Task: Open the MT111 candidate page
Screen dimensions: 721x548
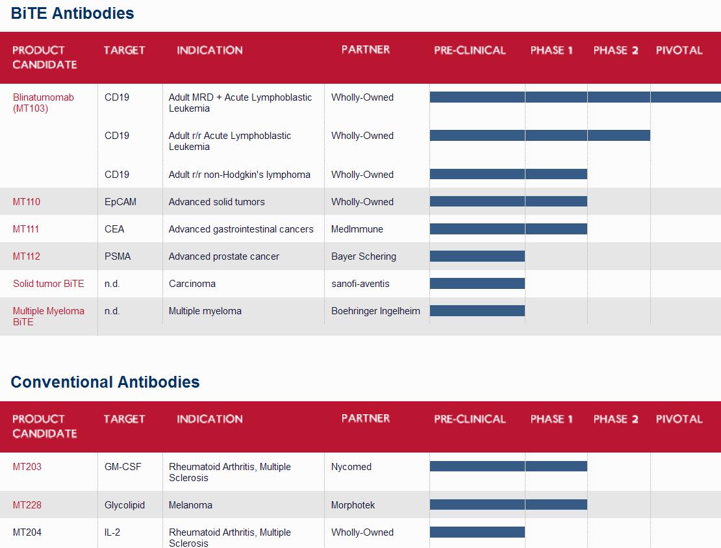Action: [x=26, y=229]
